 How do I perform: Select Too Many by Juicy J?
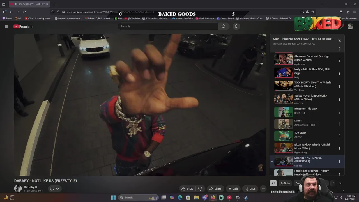coord(300,133)
